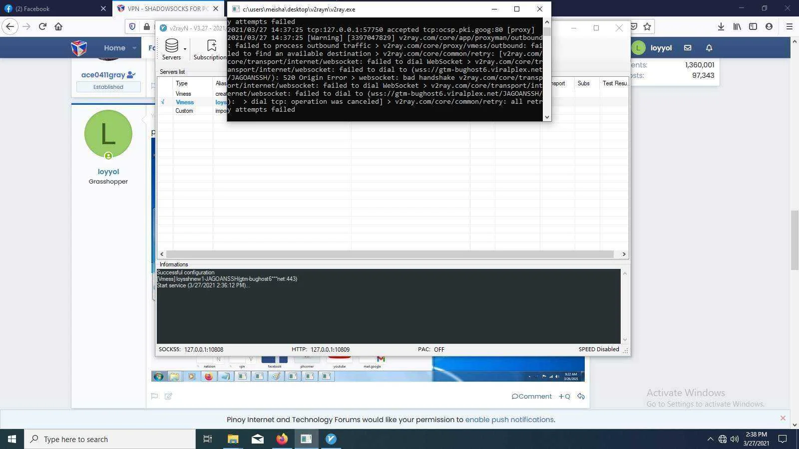The height and width of the screenshot is (449, 799).
Task: Add the post to multi-quote (+Q)
Action: (x=564, y=396)
